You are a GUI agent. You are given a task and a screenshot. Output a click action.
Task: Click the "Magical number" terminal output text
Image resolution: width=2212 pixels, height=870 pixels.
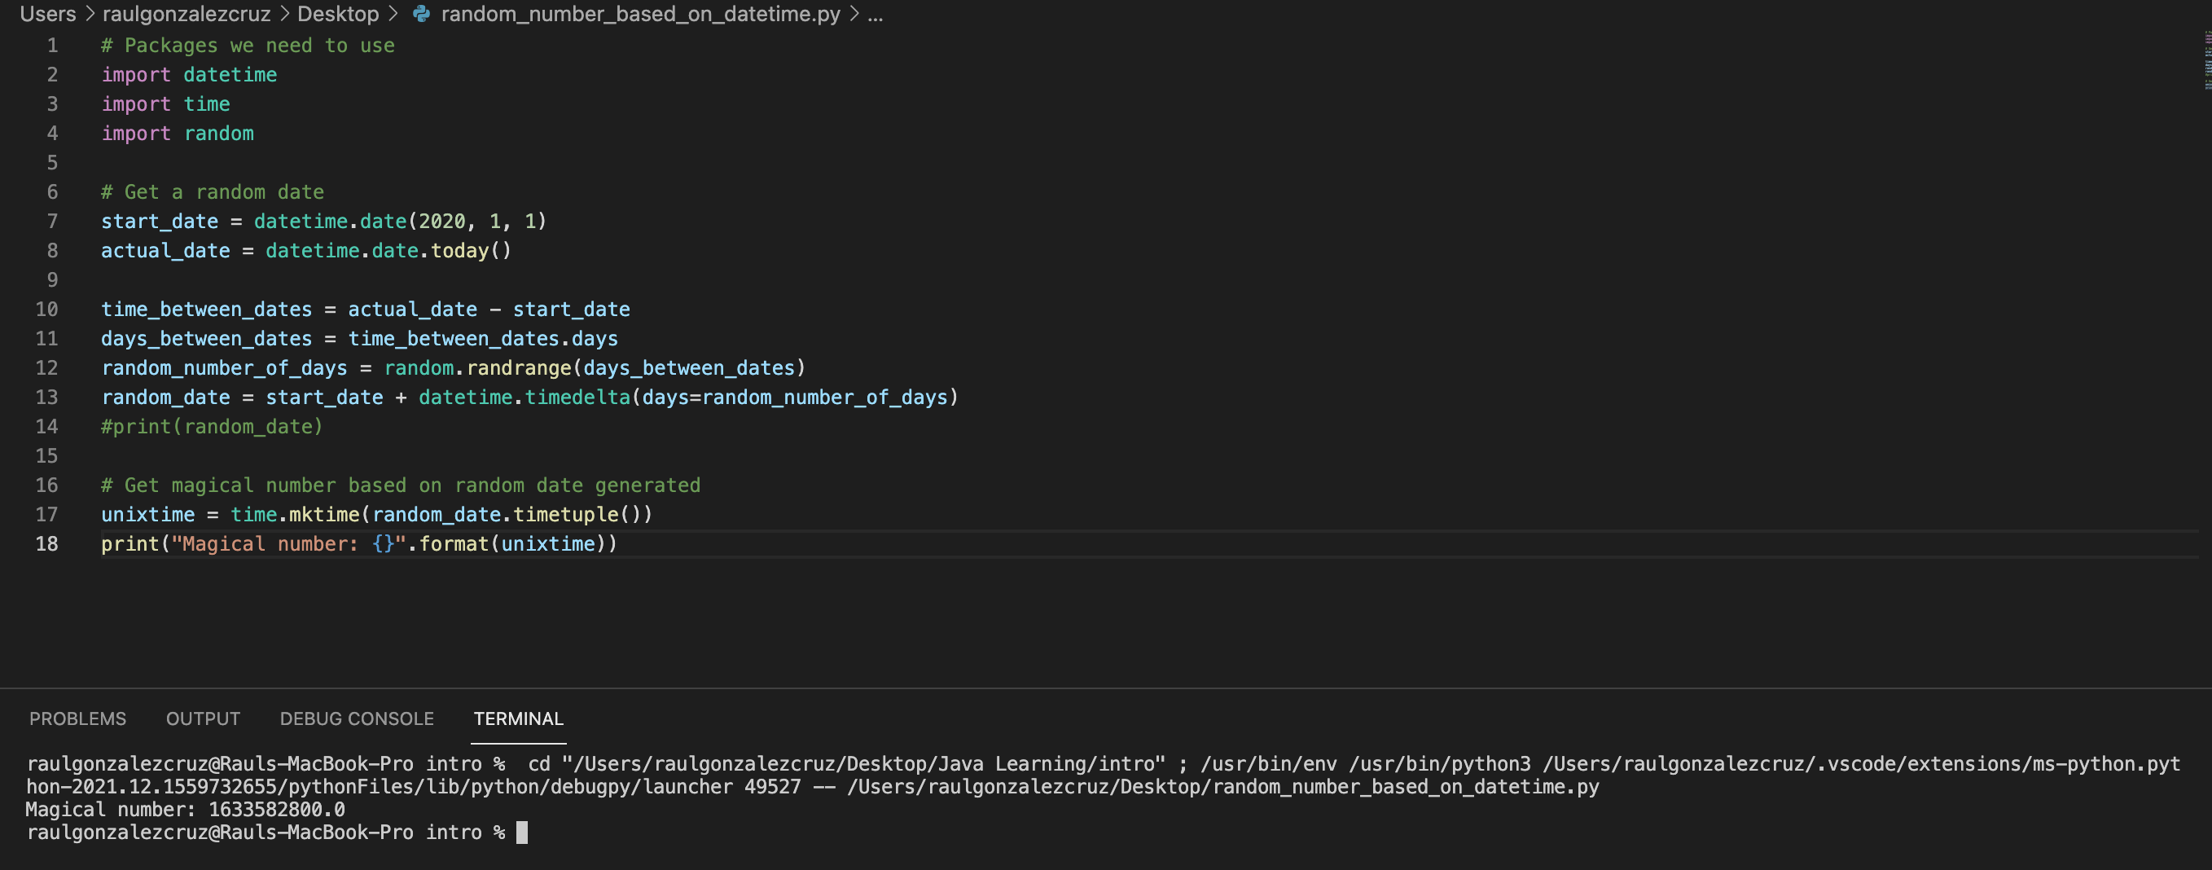tap(185, 809)
